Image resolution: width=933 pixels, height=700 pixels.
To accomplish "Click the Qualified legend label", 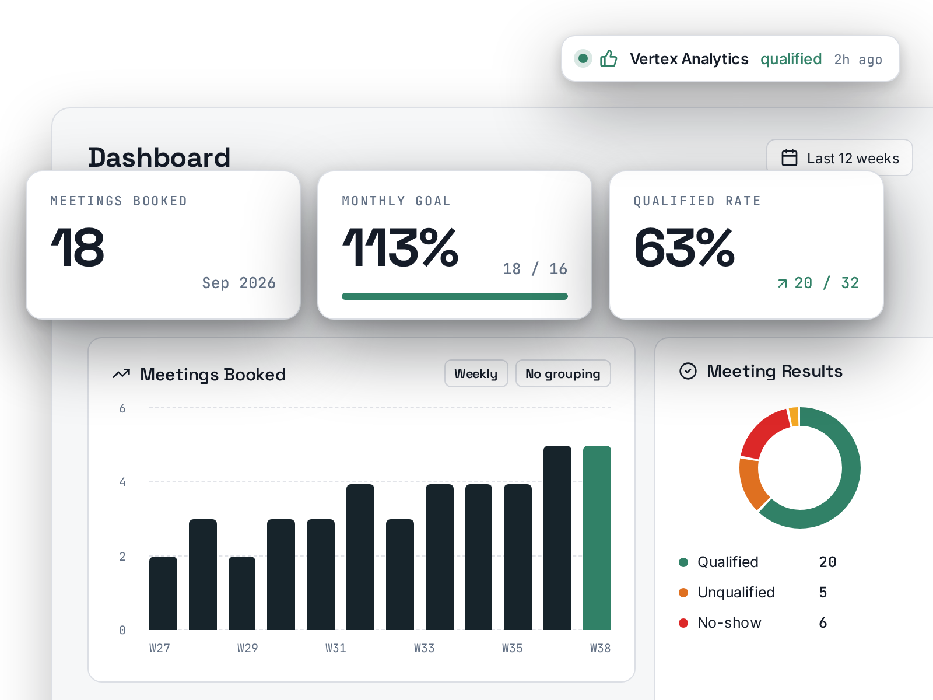I will click(728, 562).
